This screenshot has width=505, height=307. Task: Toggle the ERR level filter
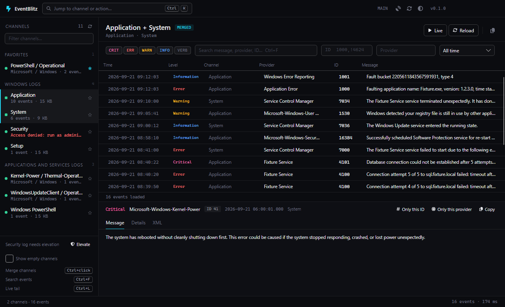point(130,50)
